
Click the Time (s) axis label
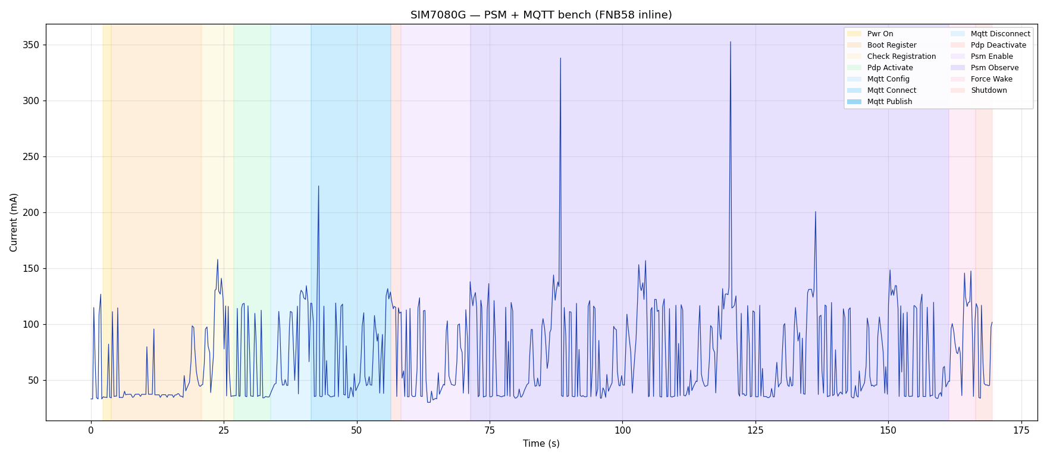pos(541,444)
